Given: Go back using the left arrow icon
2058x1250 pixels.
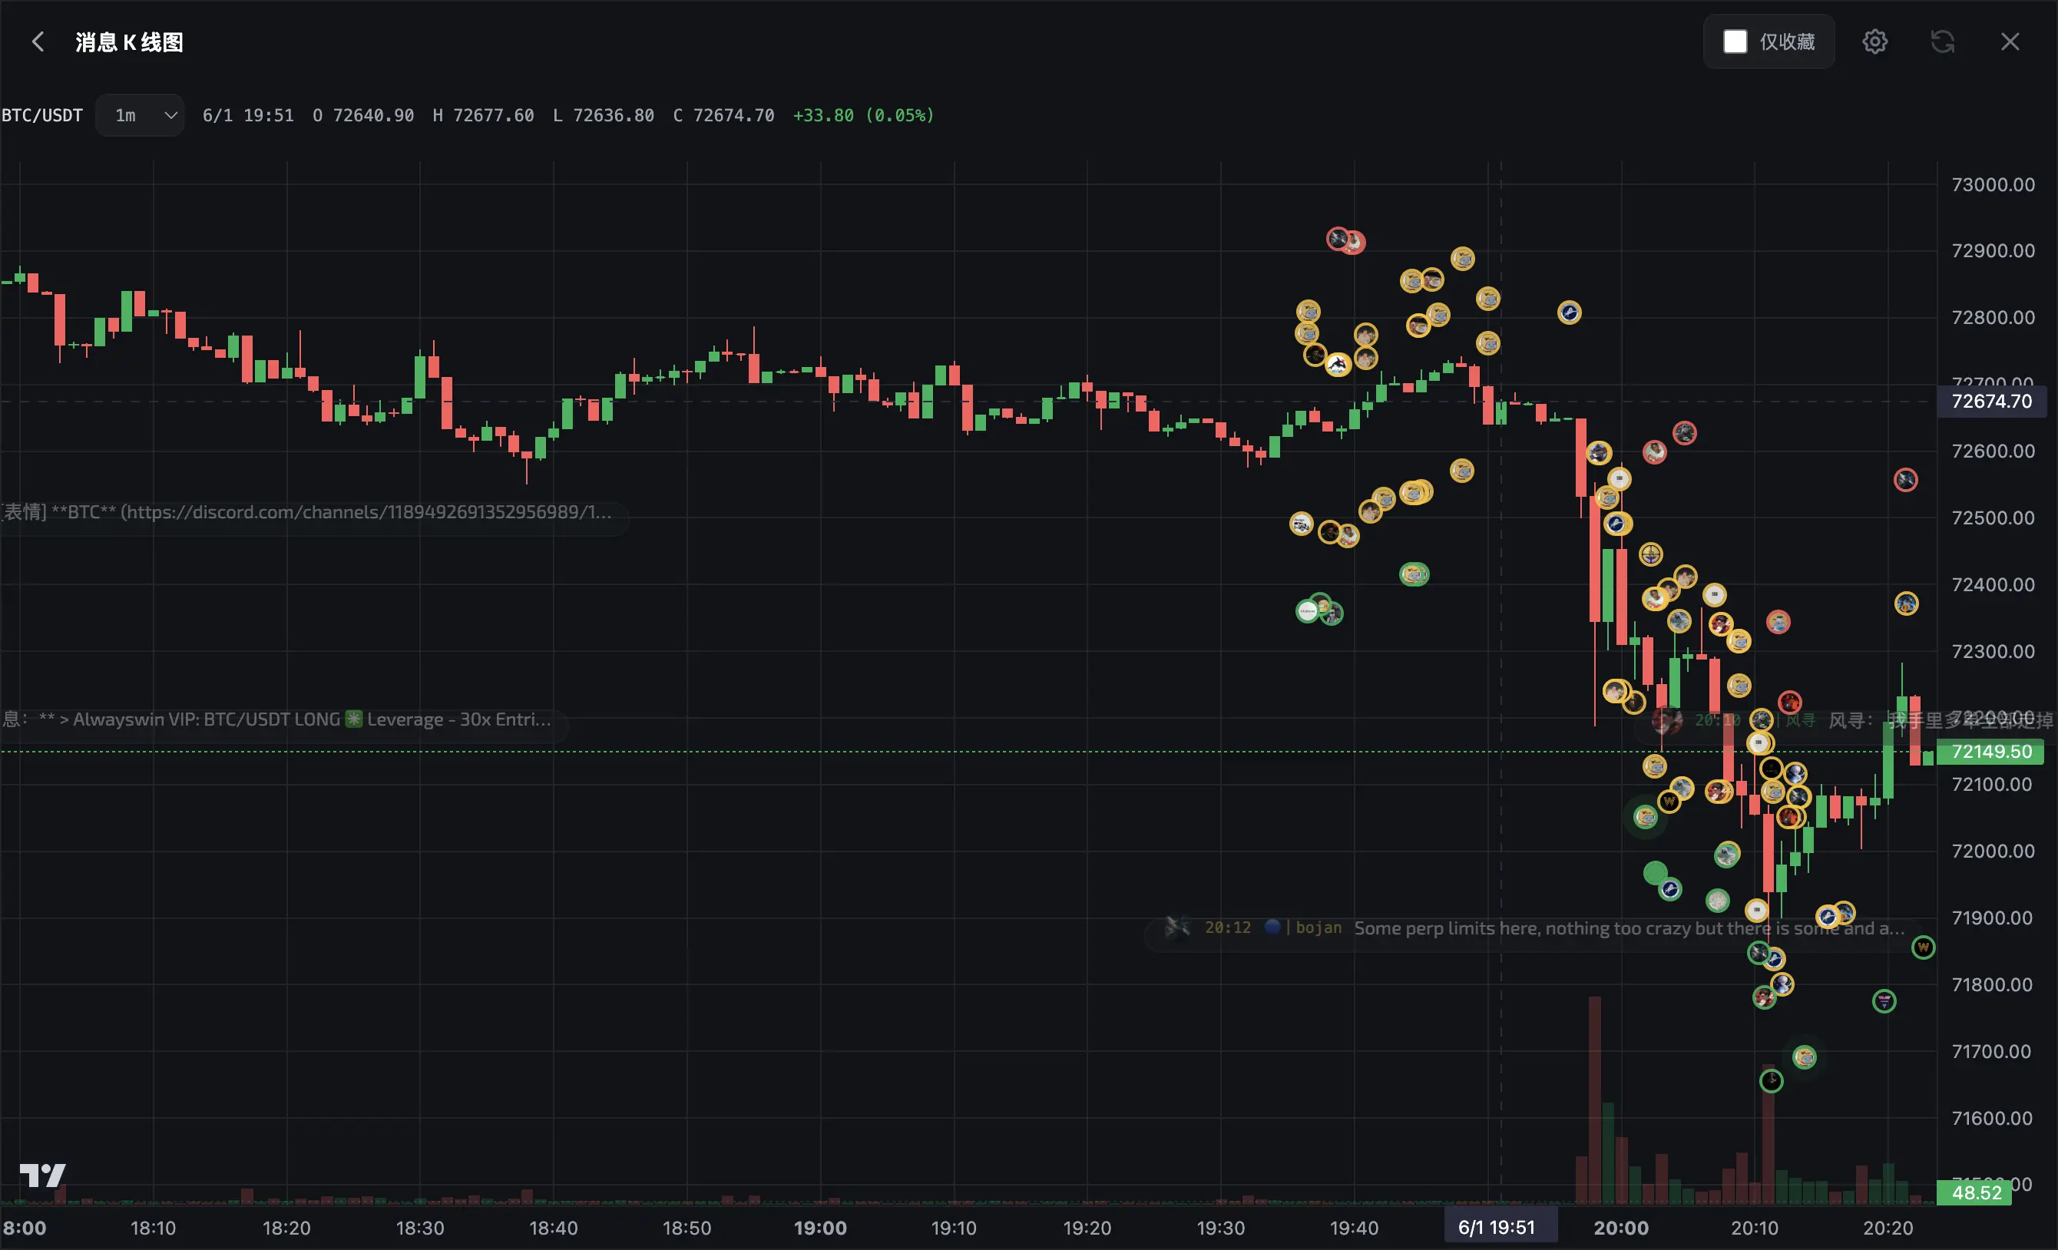Looking at the screenshot, I should tap(38, 41).
